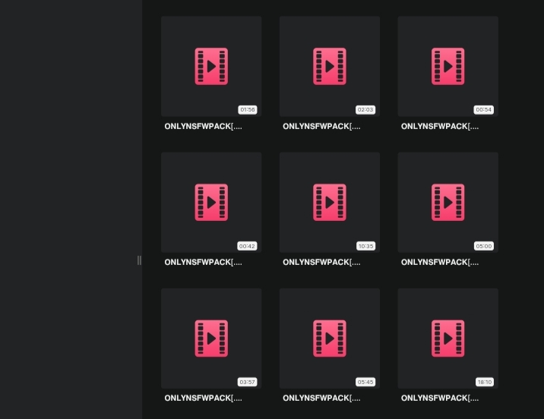Pick the 18:10 duration tag

coord(484,382)
